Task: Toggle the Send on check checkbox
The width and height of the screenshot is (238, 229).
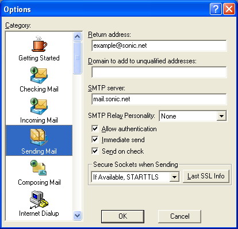Action: pos(95,151)
